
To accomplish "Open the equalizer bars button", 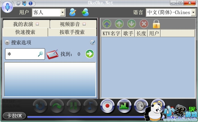I will click(x=124, y=106).
